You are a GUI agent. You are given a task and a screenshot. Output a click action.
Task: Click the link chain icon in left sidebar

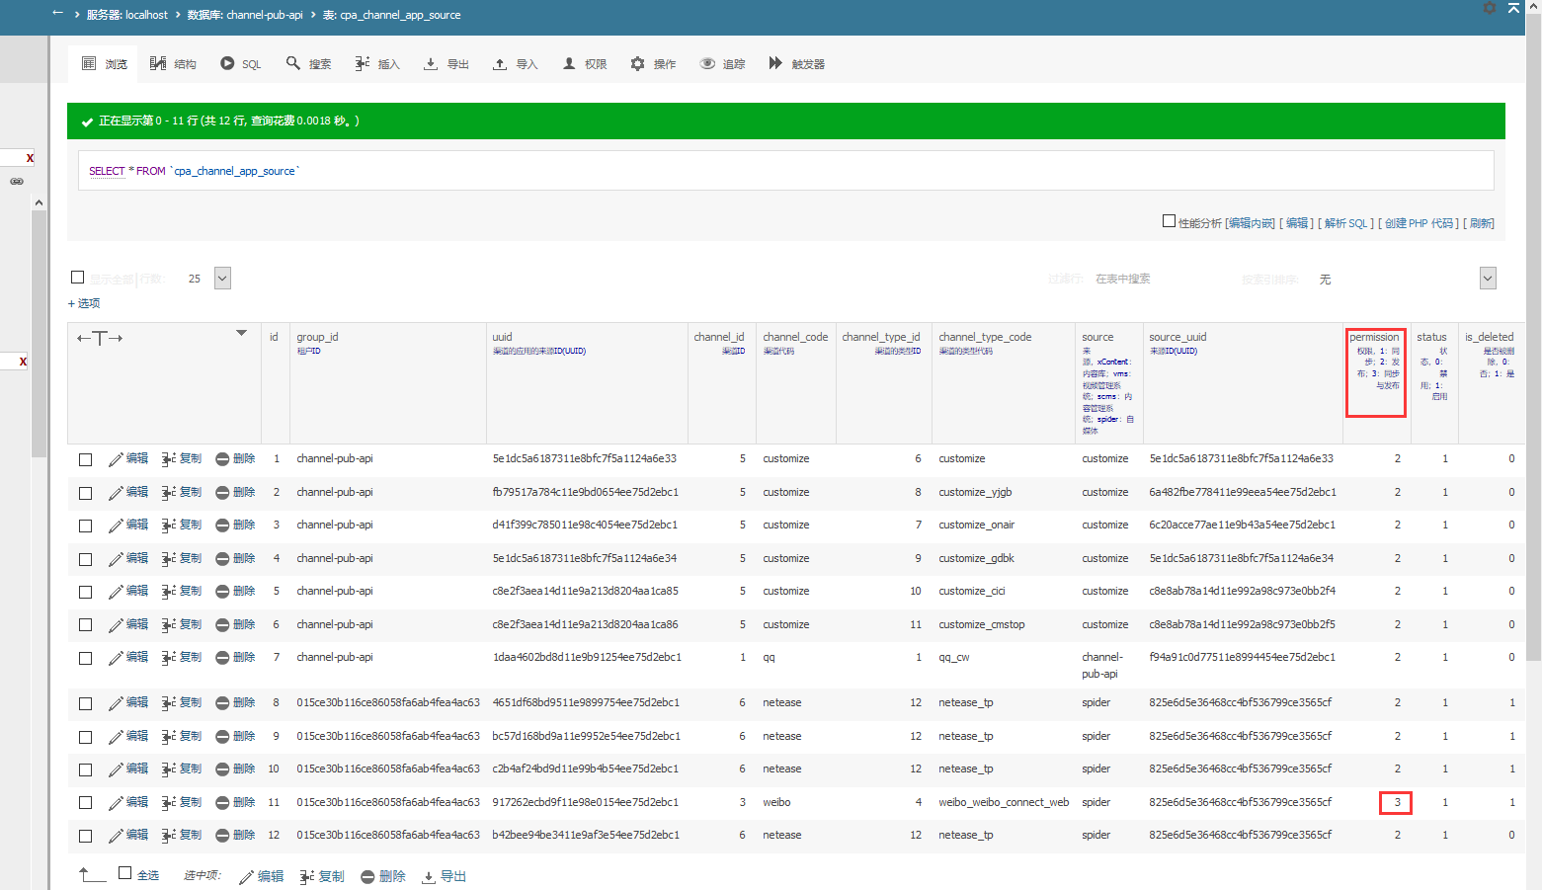pos(17,182)
